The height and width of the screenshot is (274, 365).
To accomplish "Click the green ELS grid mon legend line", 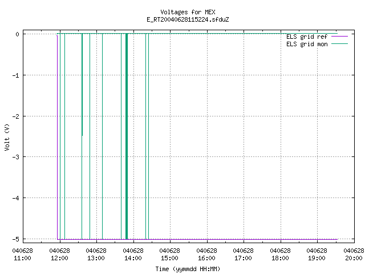I will [x=339, y=44].
